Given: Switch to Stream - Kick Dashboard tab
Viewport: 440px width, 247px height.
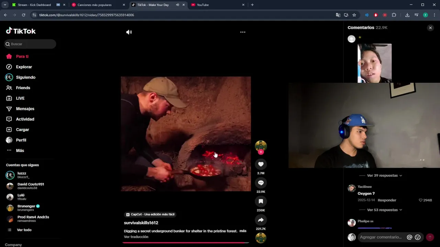Looking at the screenshot, I should (34, 5).
